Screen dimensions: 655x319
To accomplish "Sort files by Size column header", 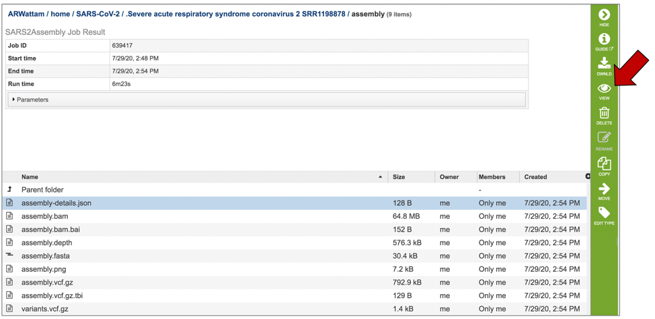I will coord(399,177).
